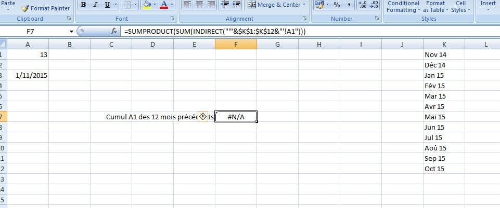The height and width of the screenshot is (208, 500).
Task: Open Alignment dialog launcher
Action: coord(304,19)
